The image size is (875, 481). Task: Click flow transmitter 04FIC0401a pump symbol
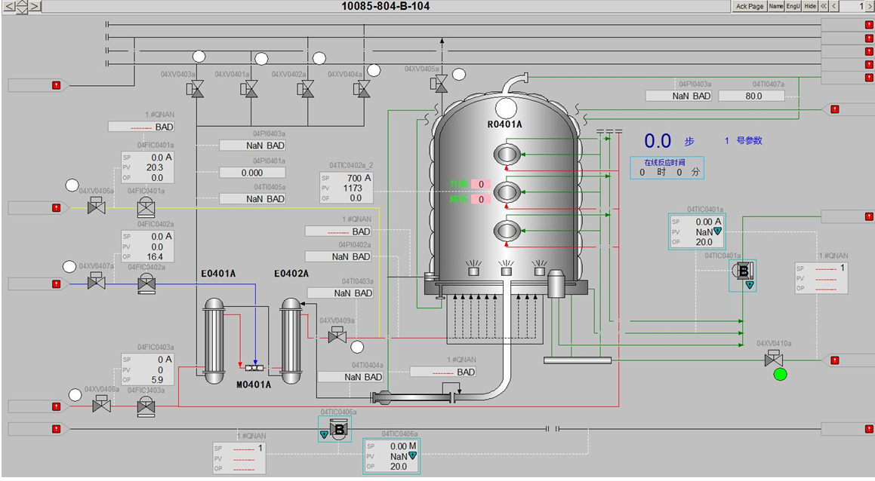click(146, 207)
